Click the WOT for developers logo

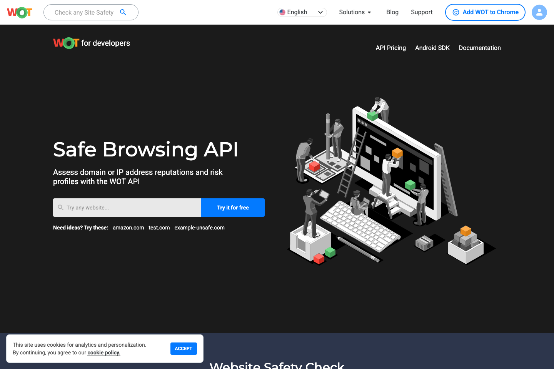pyautogui.click(x=91, y=43)
